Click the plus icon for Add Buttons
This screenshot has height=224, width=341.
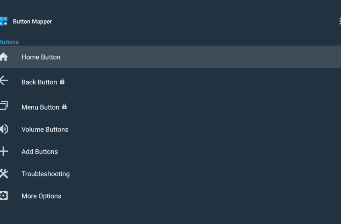4,152
